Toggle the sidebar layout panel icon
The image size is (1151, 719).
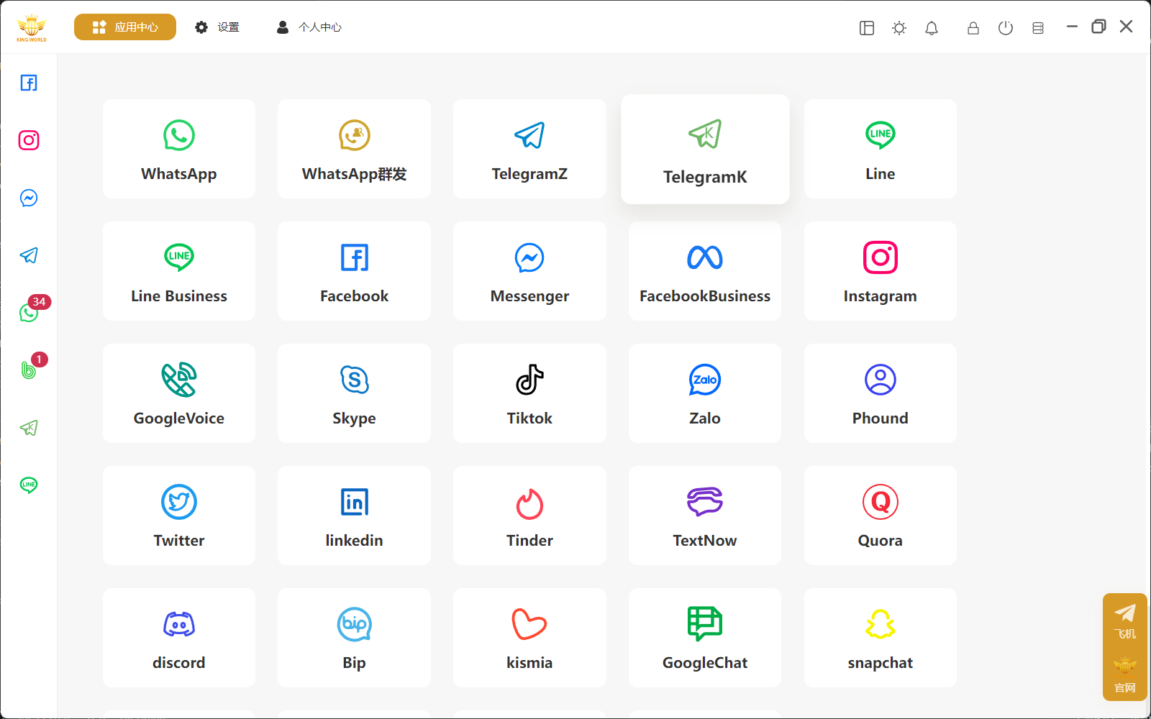867,28
